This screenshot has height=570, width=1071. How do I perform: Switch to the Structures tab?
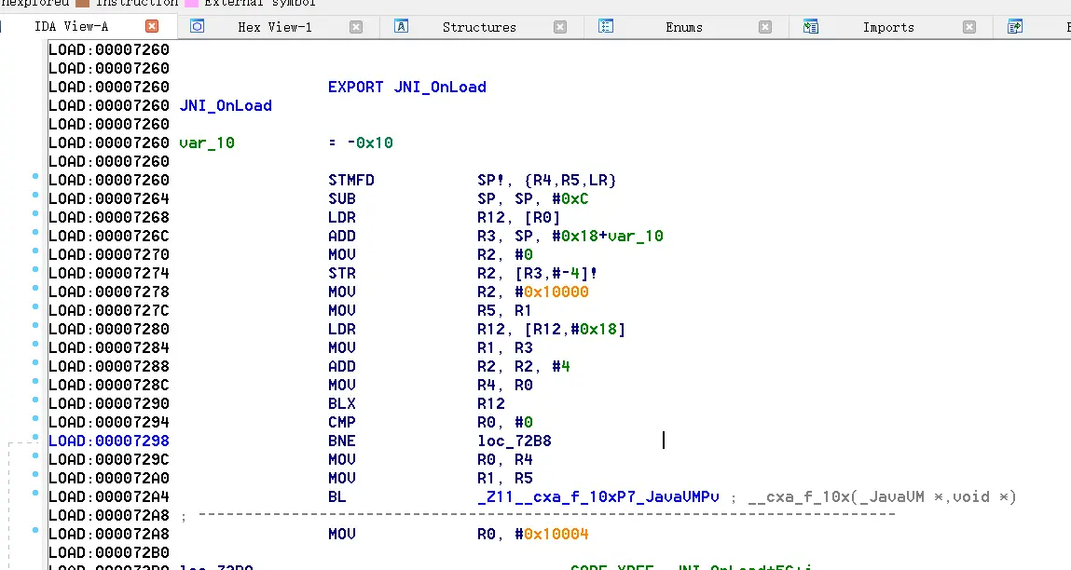479,27
